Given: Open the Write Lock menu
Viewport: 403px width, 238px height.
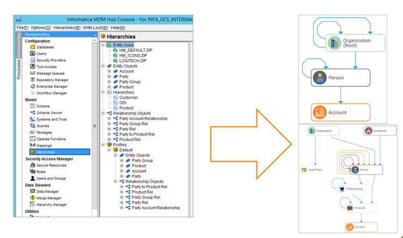Looking at the screenshot, I should coord(95,27).
